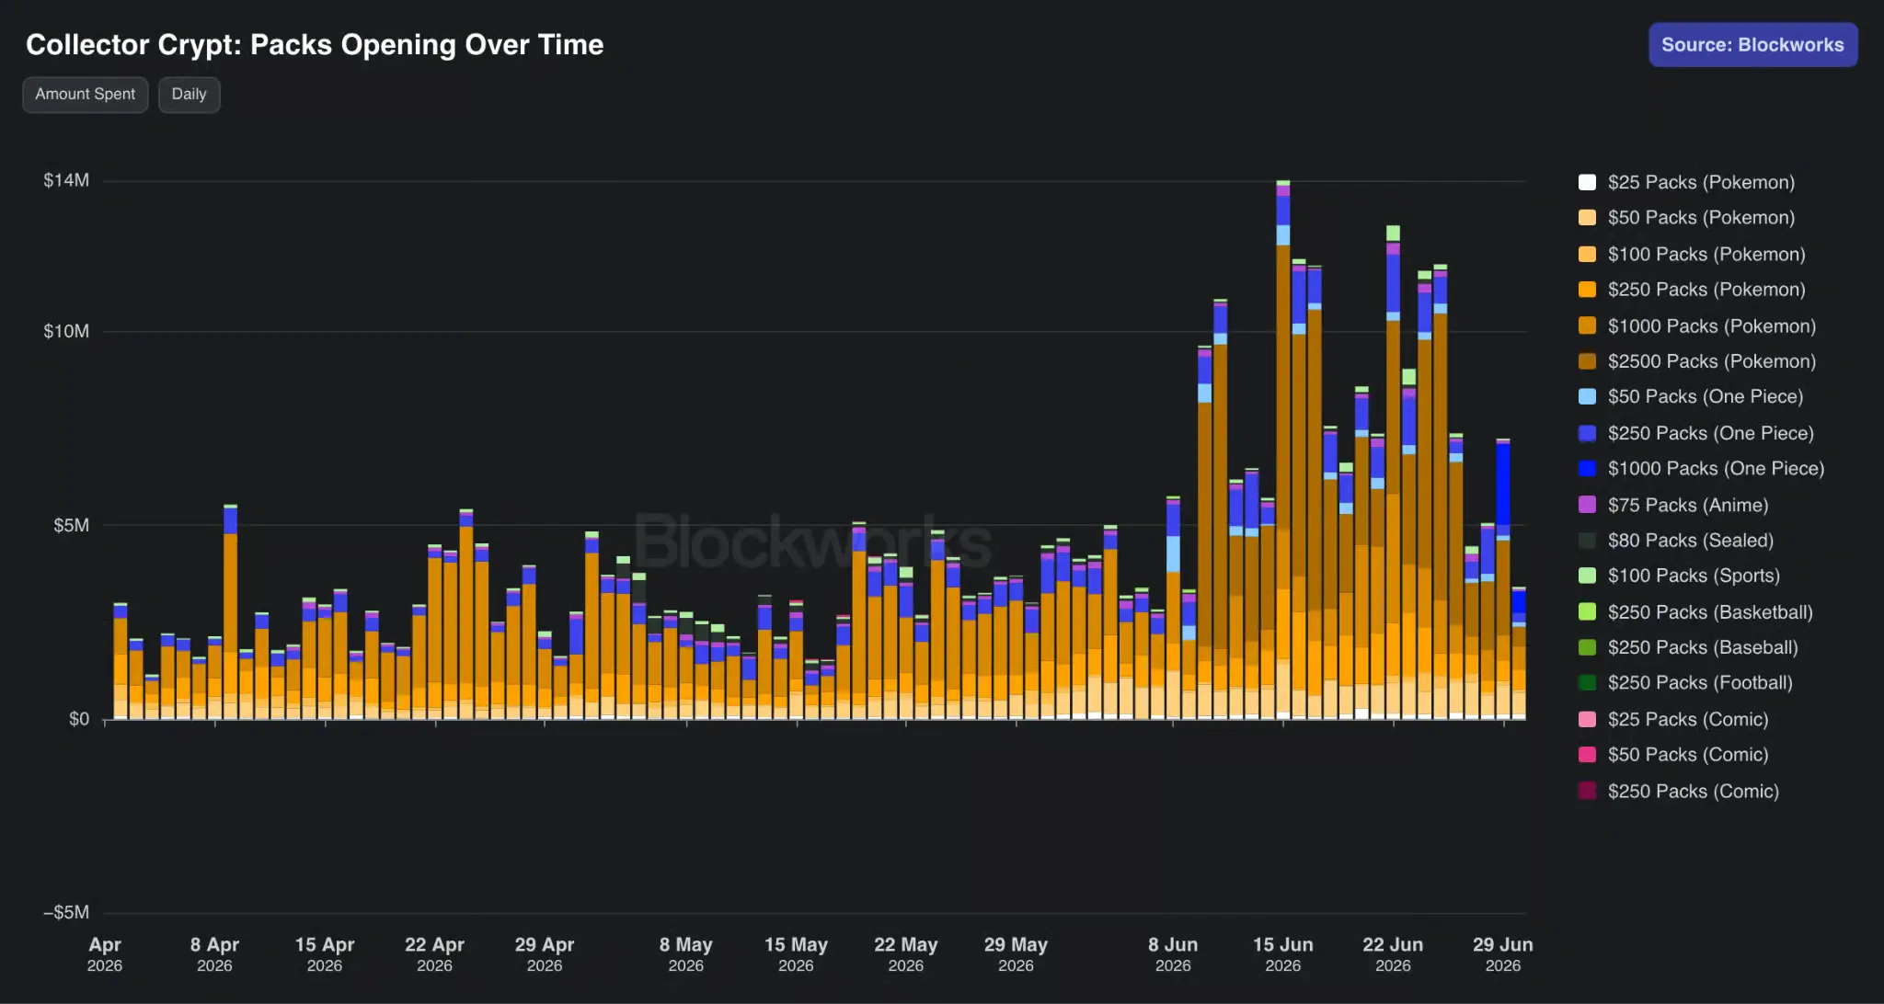Click the $75 Packs (Anime) purple swatch
The height and width of the screenshot is (1004, 1884).
coord(1587,505)
